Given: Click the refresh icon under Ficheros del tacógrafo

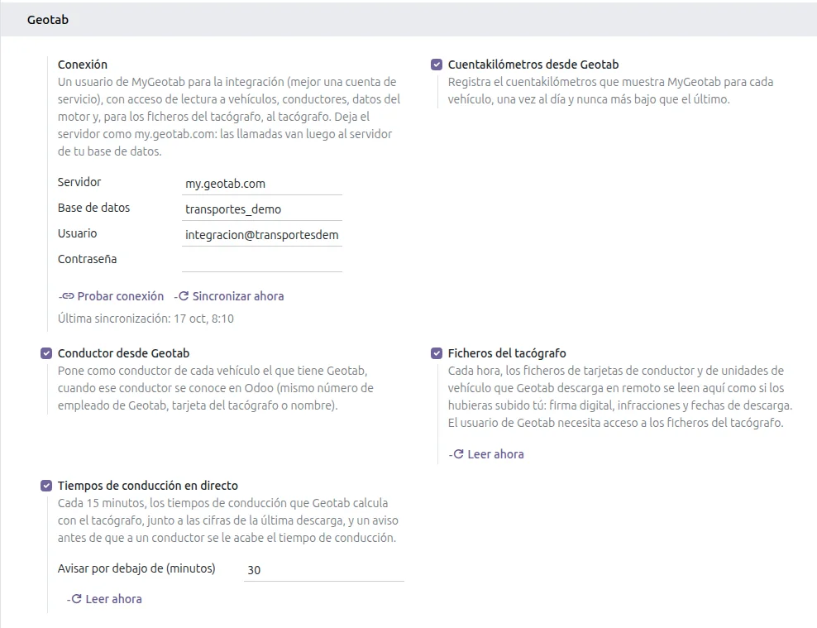Looking at the screenshot, I should tap(458, 454).
